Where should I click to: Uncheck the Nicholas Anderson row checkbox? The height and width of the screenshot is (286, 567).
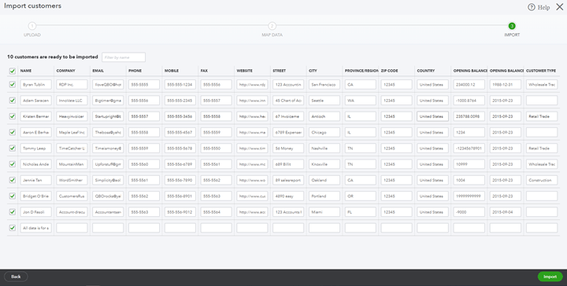(13, 164)
